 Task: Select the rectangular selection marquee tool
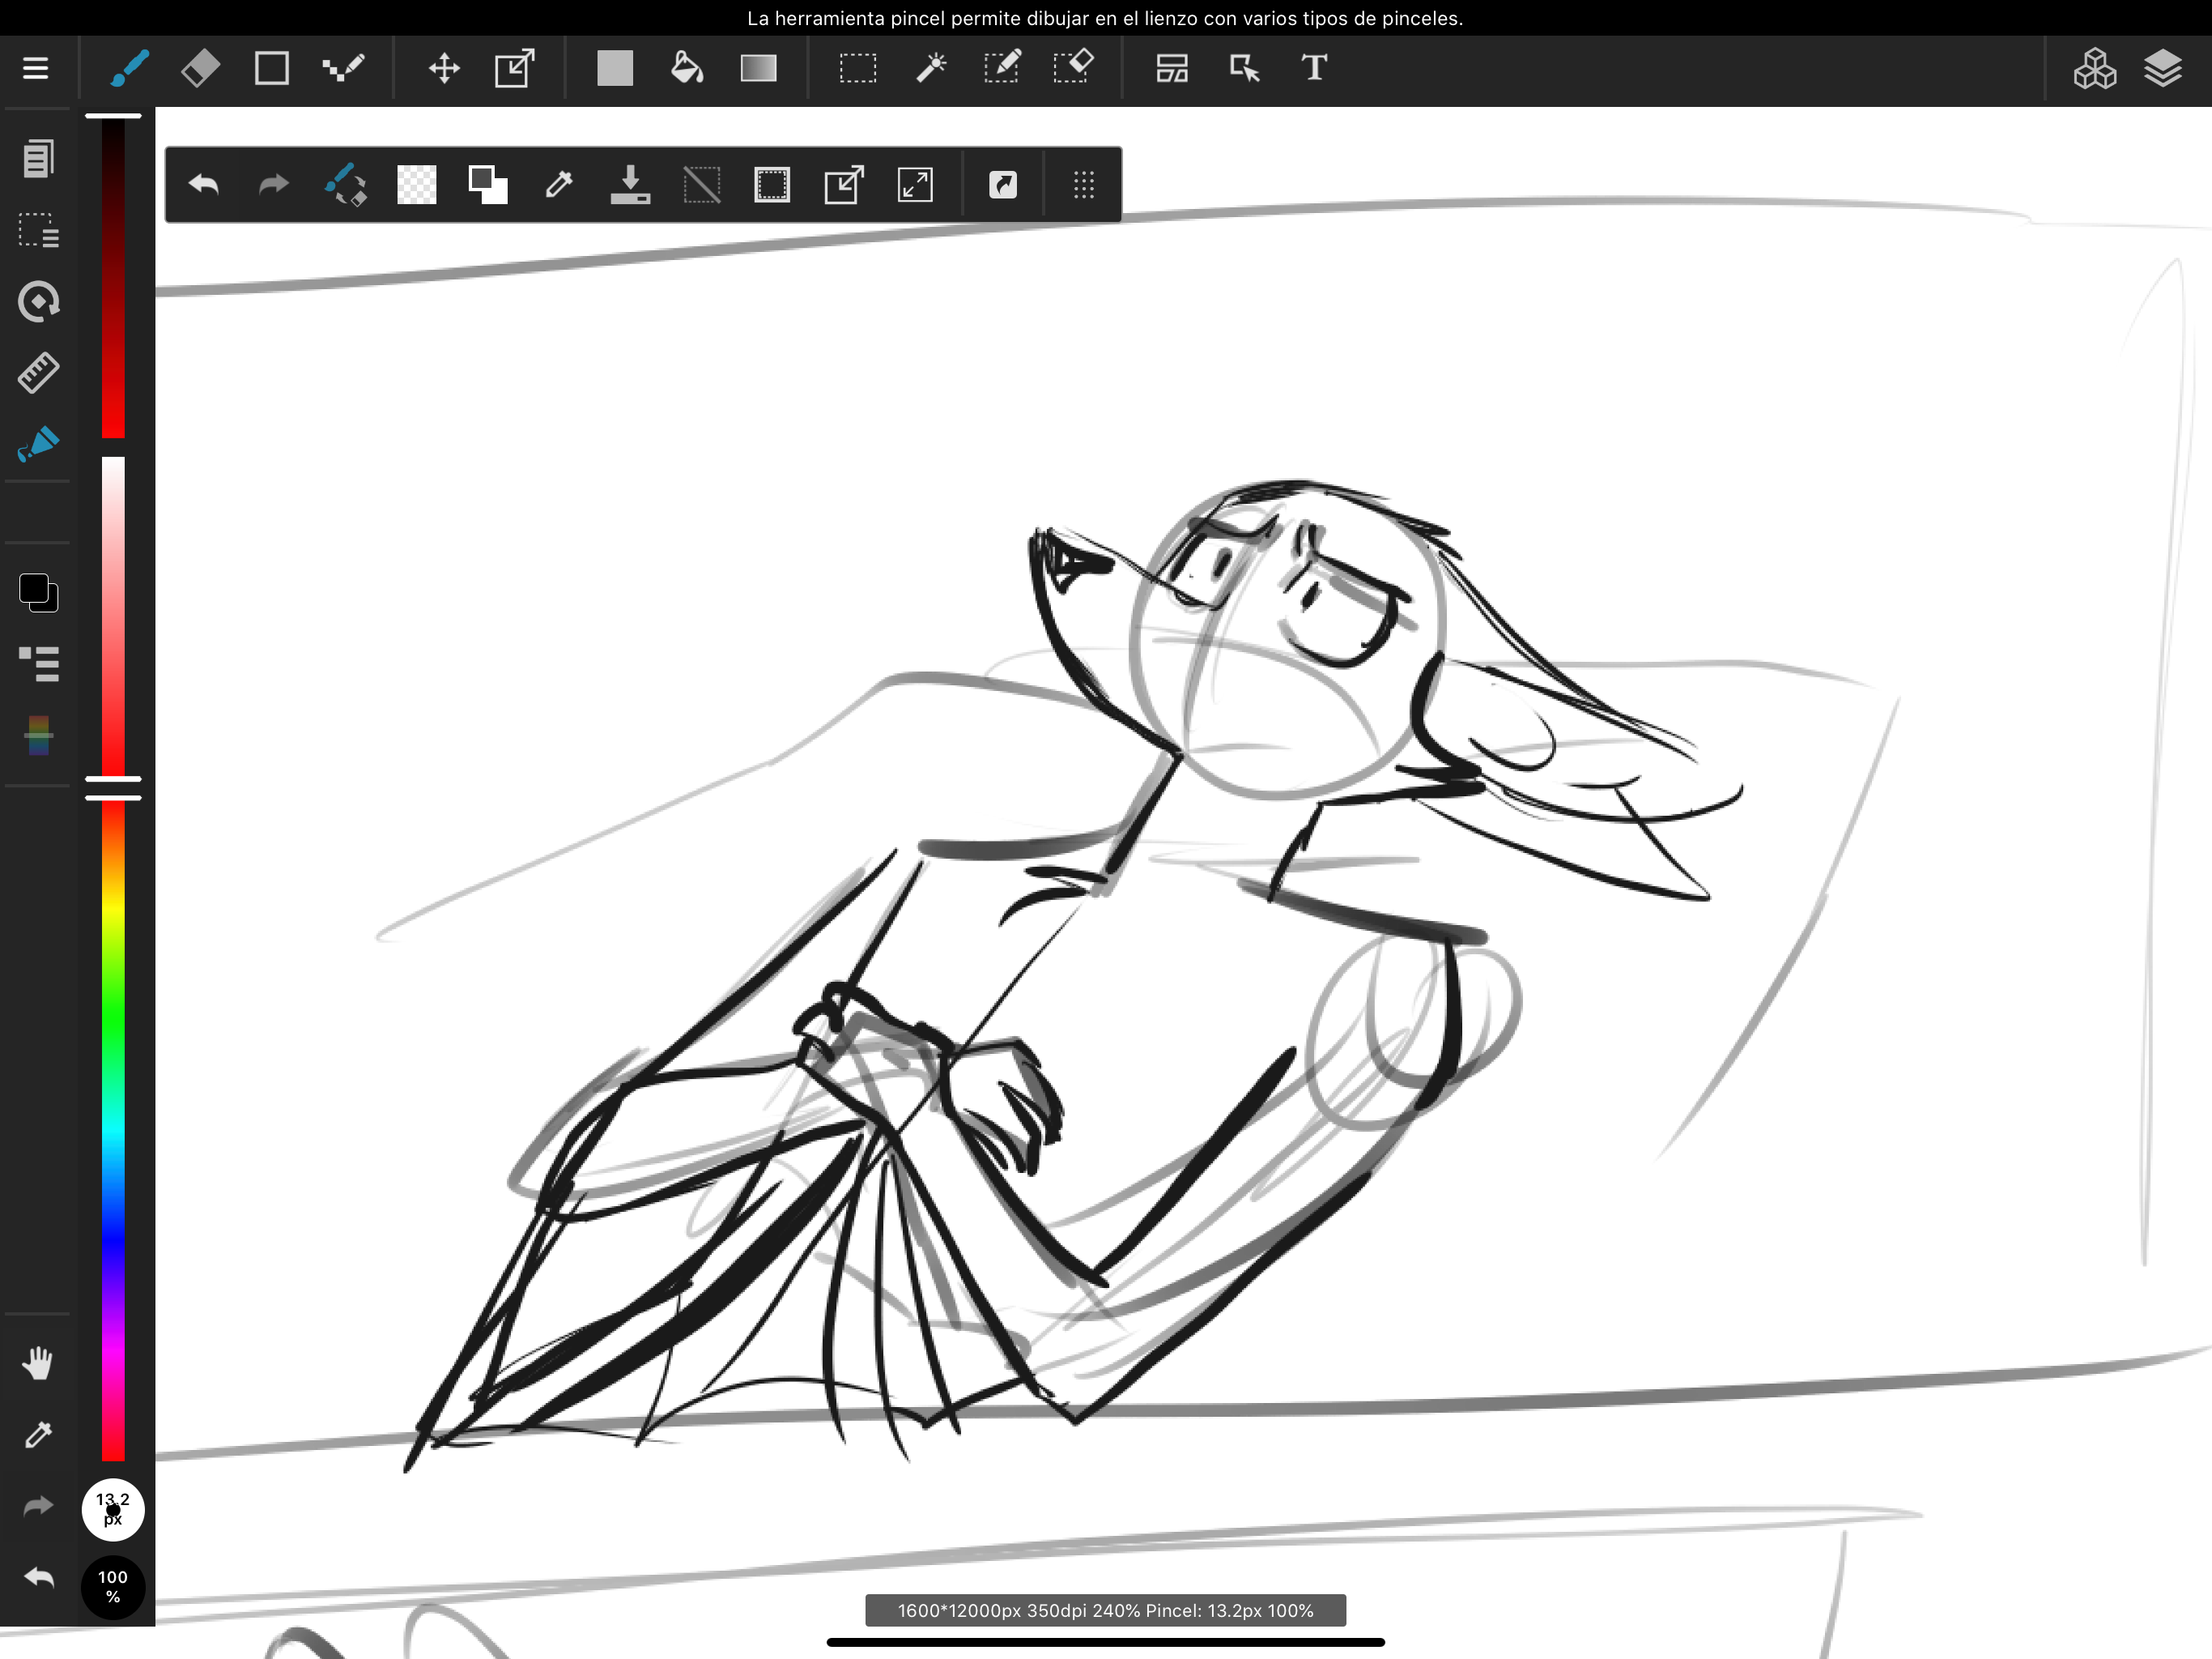click(x=857, y=68)
